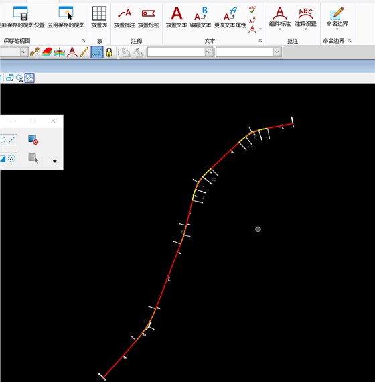Viewport: 375px width, 382px height.
Task: Click the dashed line selection mode icon
Action: tap(12, 140)
